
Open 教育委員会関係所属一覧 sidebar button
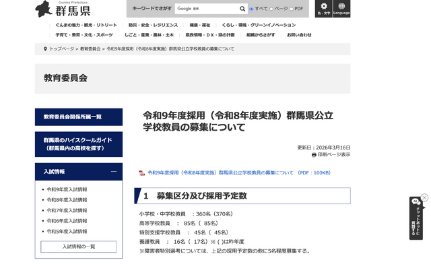[x=79, y=117]
